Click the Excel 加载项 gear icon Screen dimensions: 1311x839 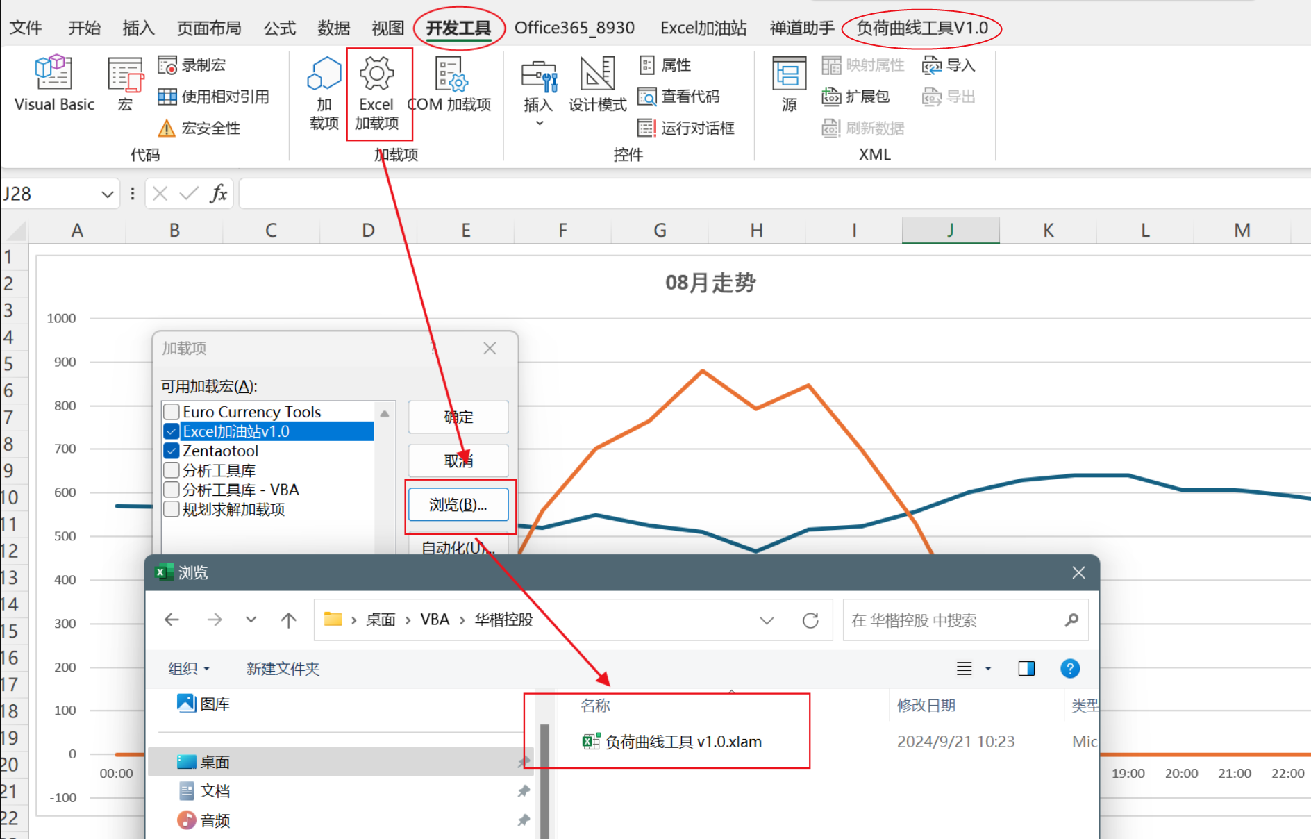click(x=377, y=73)
